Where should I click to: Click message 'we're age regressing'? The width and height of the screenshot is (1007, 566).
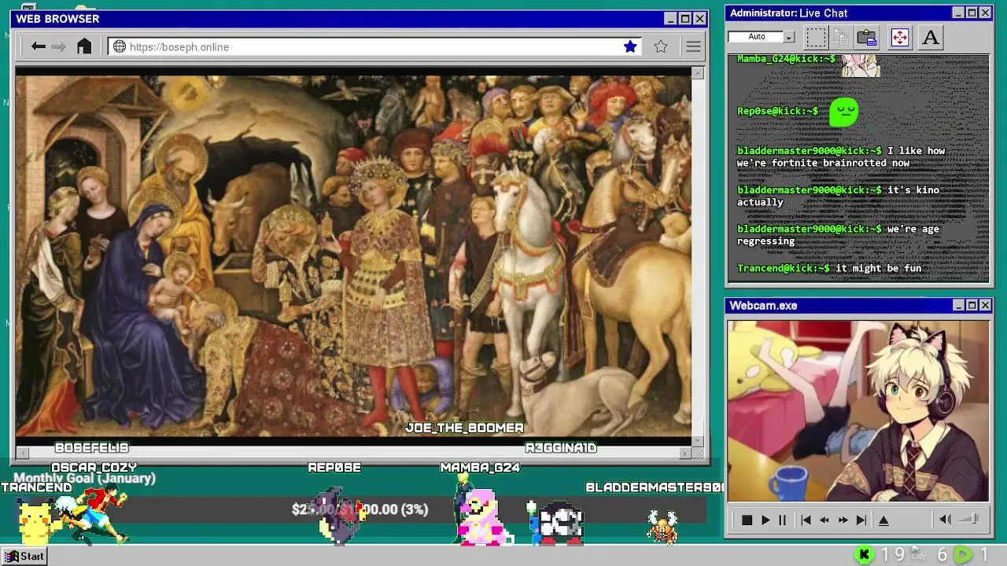[x=838, y=235]
